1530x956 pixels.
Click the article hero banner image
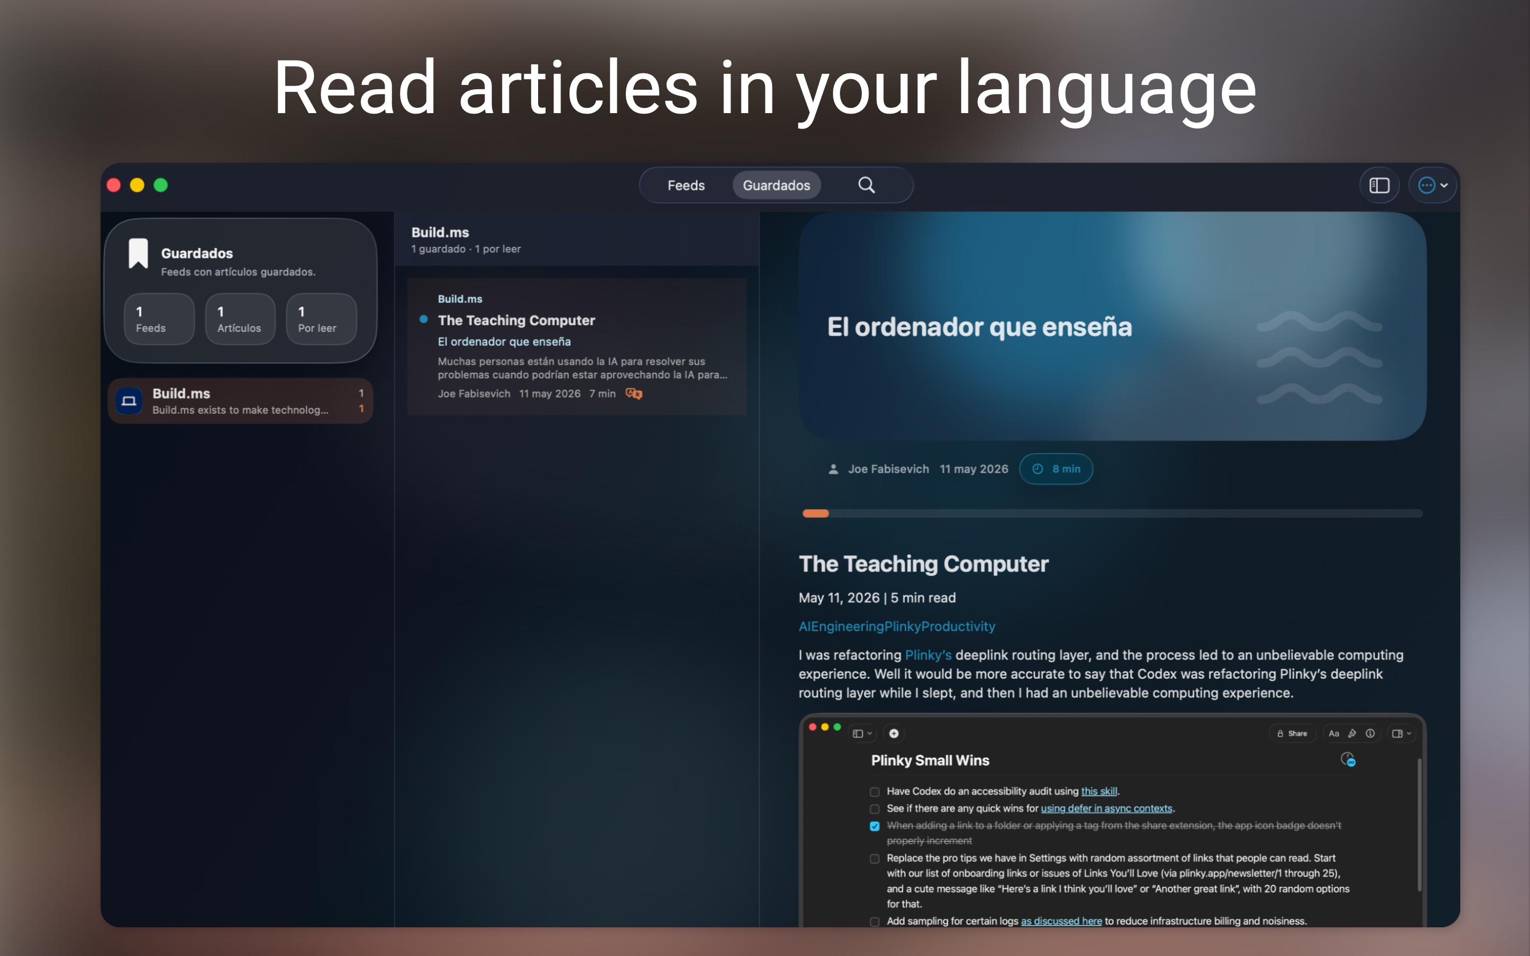[x=1112, y=326]
